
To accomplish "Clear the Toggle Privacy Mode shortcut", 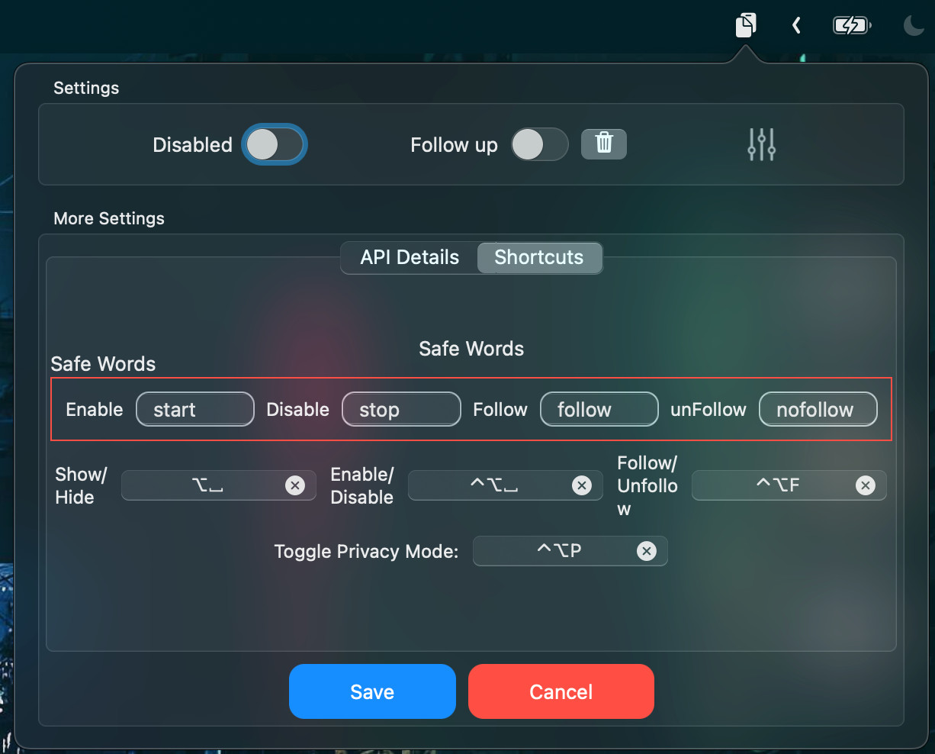I will 647,551.
